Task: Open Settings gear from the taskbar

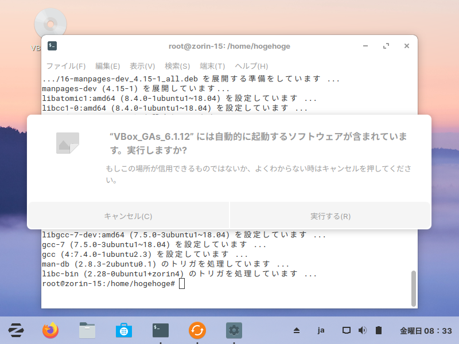Action: [234, 330]
